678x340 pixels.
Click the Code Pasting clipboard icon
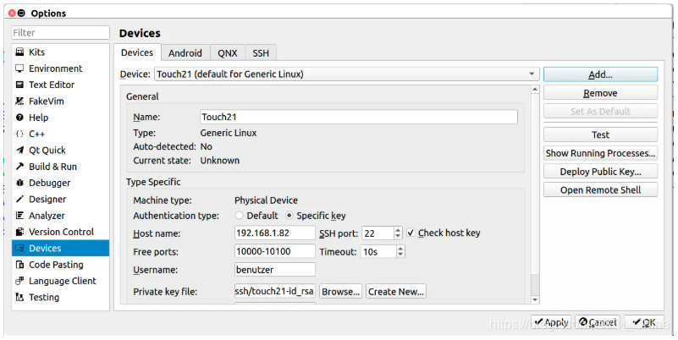pos(19,265)
